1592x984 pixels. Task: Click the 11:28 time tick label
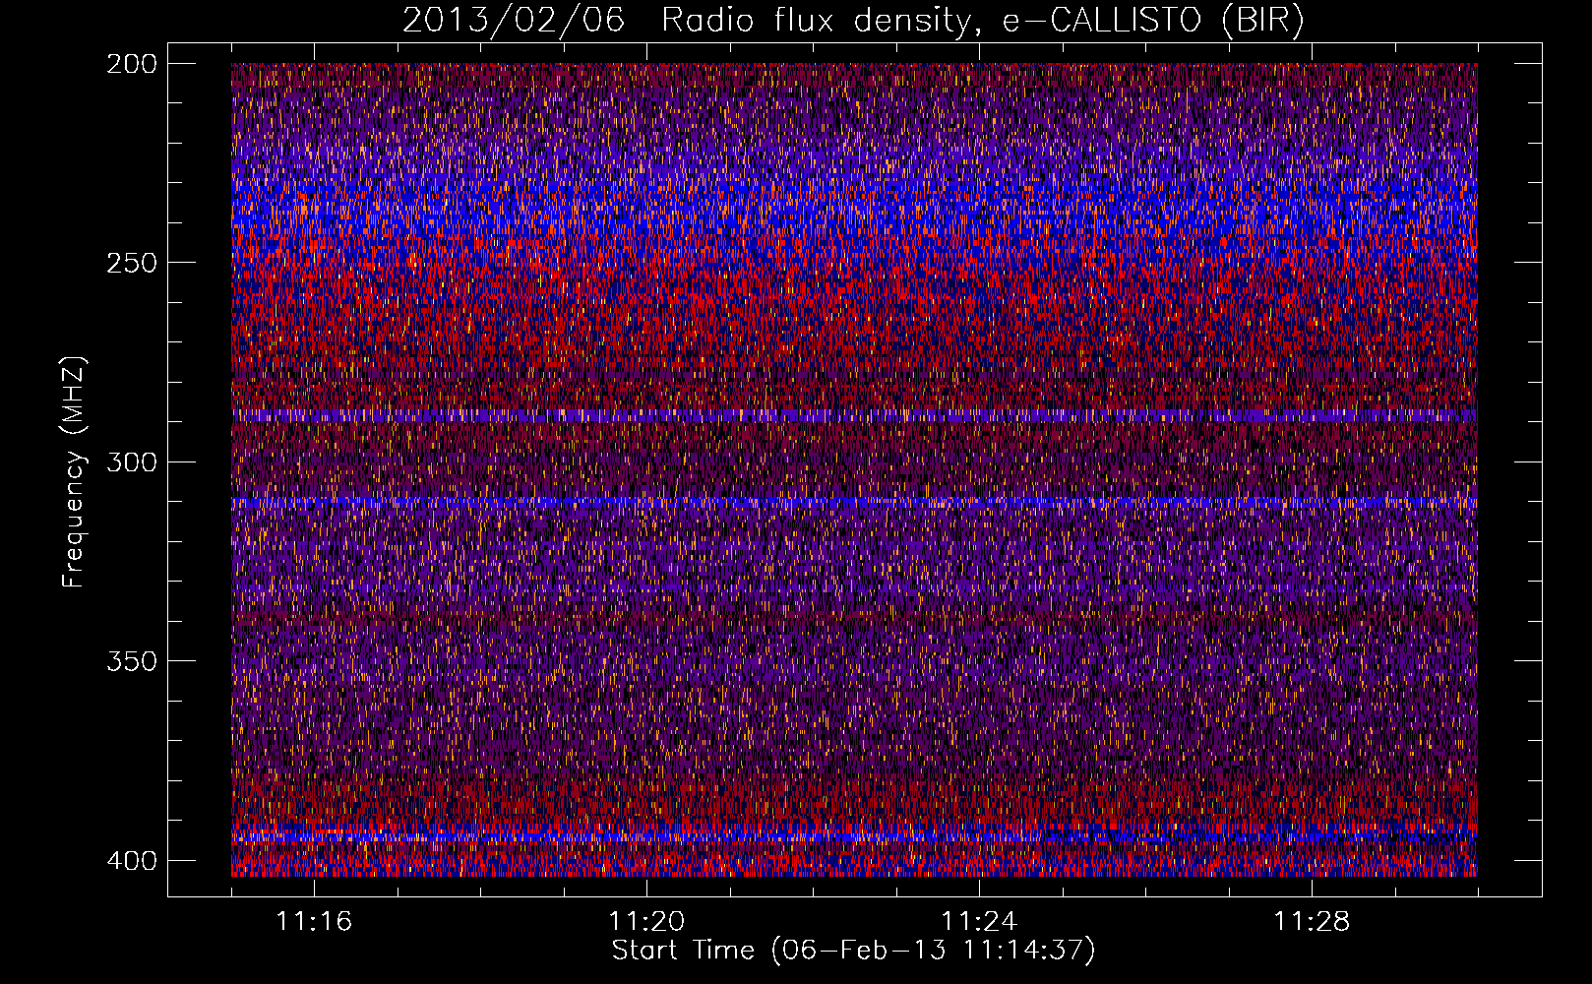point(1312,922)
